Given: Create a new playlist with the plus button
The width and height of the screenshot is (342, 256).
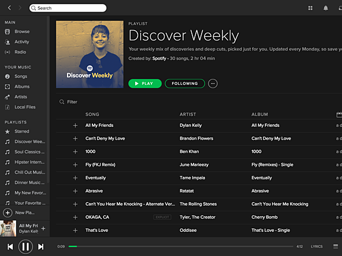Looking at the screenshot, I should point(8,213).
